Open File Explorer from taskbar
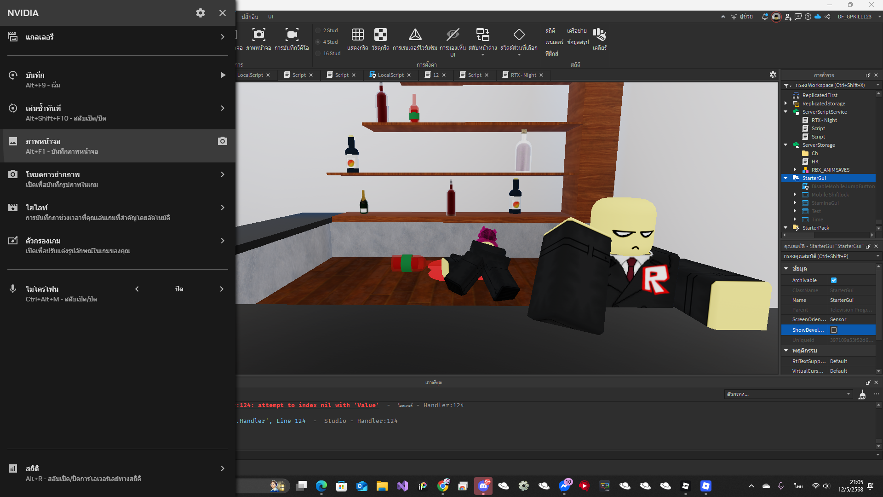Screen dimensions: 883x497 (382, 486)
